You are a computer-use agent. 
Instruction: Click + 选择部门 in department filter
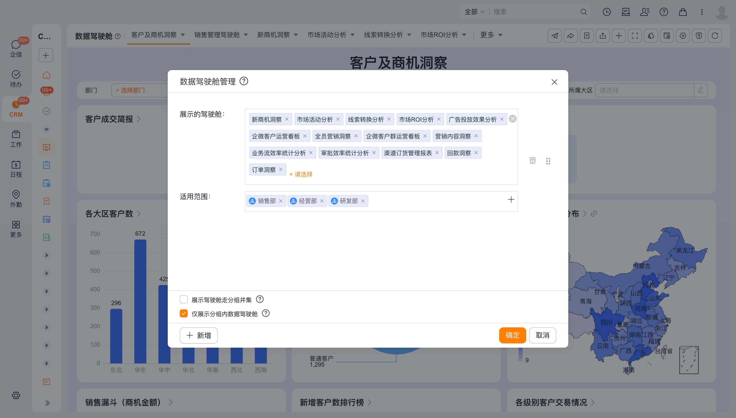[x=130, y=90]
